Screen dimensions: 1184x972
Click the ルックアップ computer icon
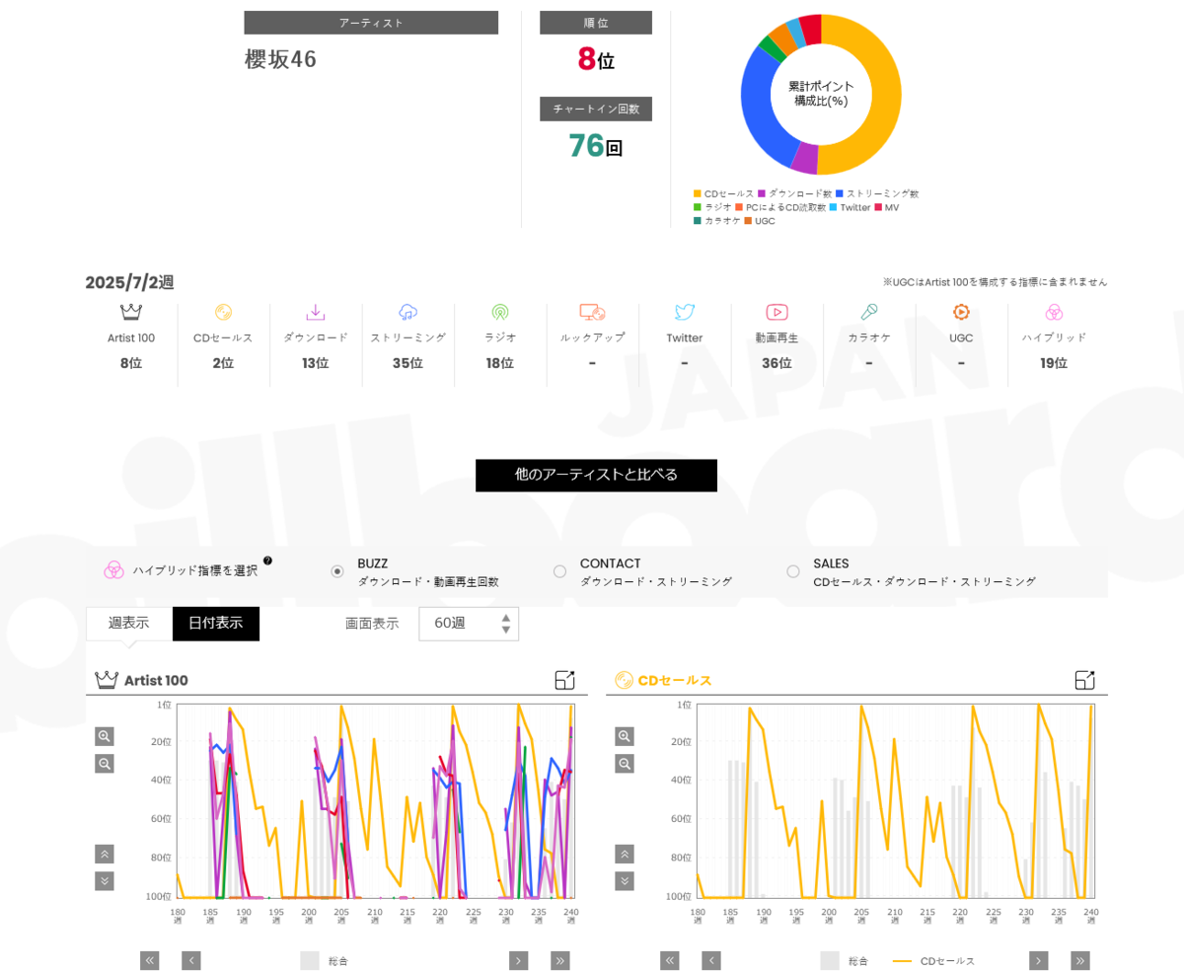[x=592, y=312]
